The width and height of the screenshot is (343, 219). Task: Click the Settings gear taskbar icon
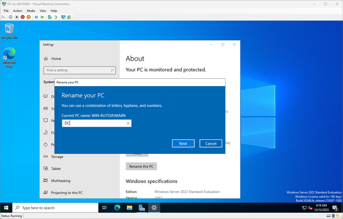(x=154, y=207)
